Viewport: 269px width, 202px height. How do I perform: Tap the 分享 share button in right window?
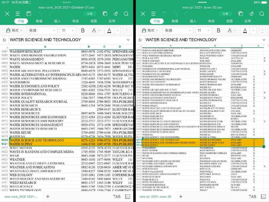225,14
